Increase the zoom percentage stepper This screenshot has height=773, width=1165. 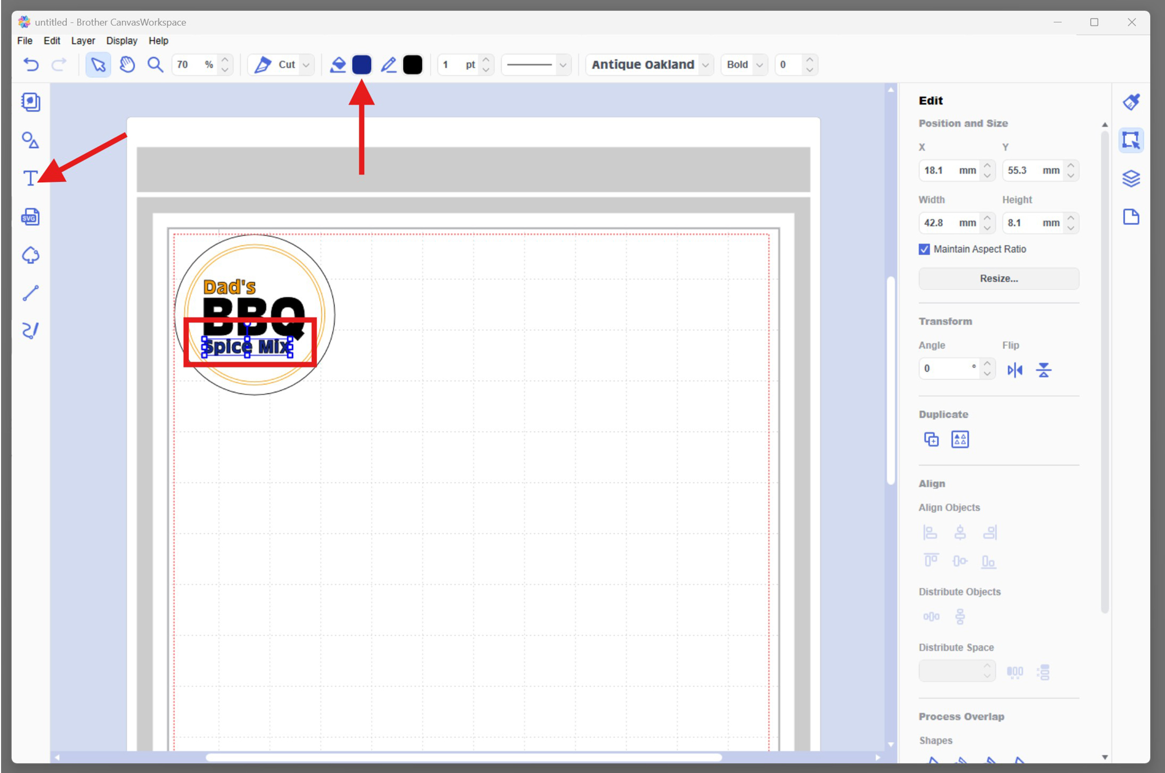(225, 60)
